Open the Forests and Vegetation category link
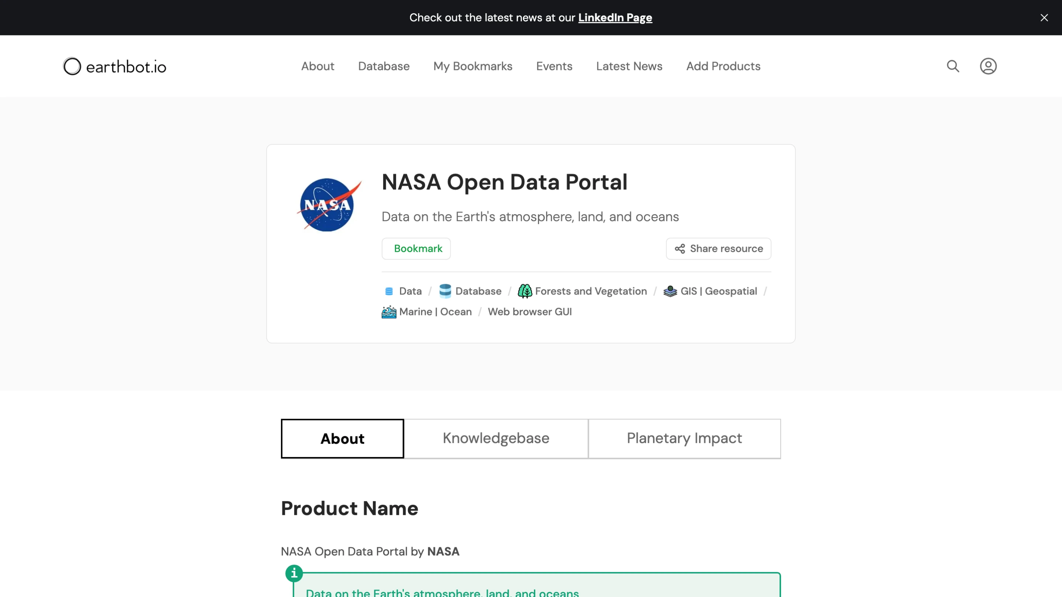The width and height of the screenshot is (1062, 597). pyautogui.click(x=591, y=291)
